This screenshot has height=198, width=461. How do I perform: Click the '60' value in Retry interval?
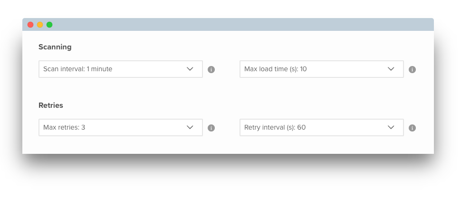click(x=301, y=128)
